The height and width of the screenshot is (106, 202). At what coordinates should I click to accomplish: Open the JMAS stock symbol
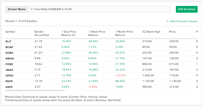pyautogui.click(x=9, y=70)
